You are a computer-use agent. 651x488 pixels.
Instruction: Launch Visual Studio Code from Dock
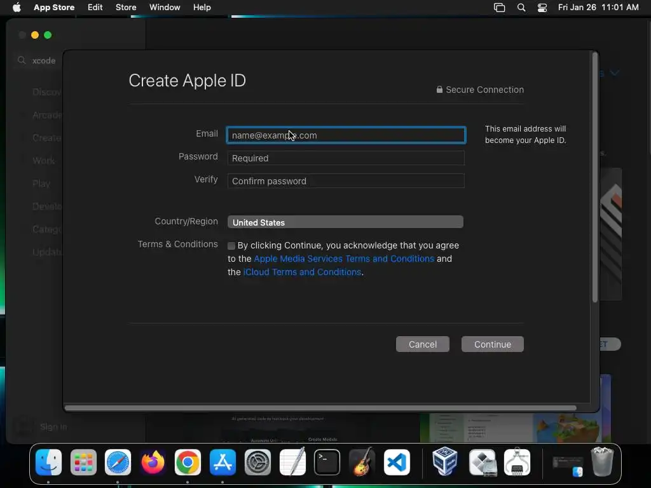coord(397,463)
